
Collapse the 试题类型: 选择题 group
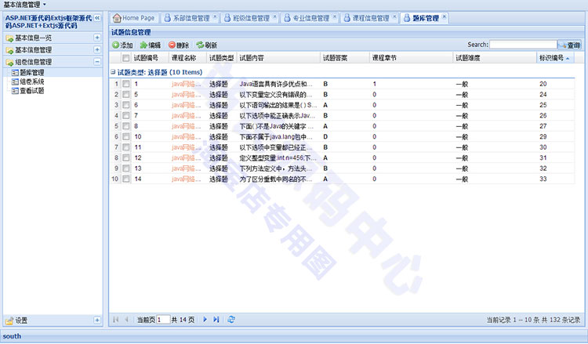pos(113,71)
